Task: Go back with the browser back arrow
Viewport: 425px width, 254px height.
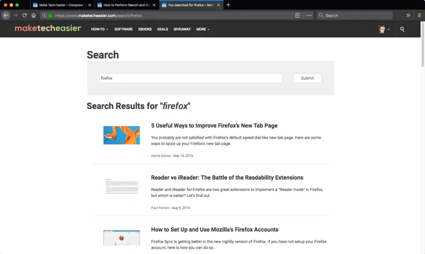Action: point(5,15)
